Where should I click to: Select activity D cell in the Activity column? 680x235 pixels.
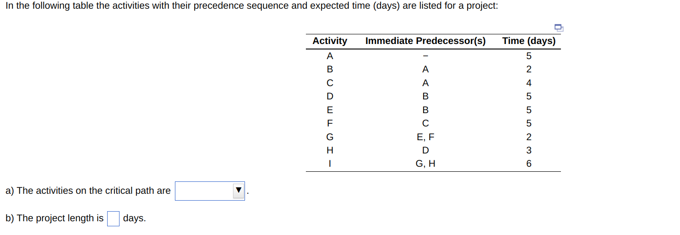click(x=330, y=97)
